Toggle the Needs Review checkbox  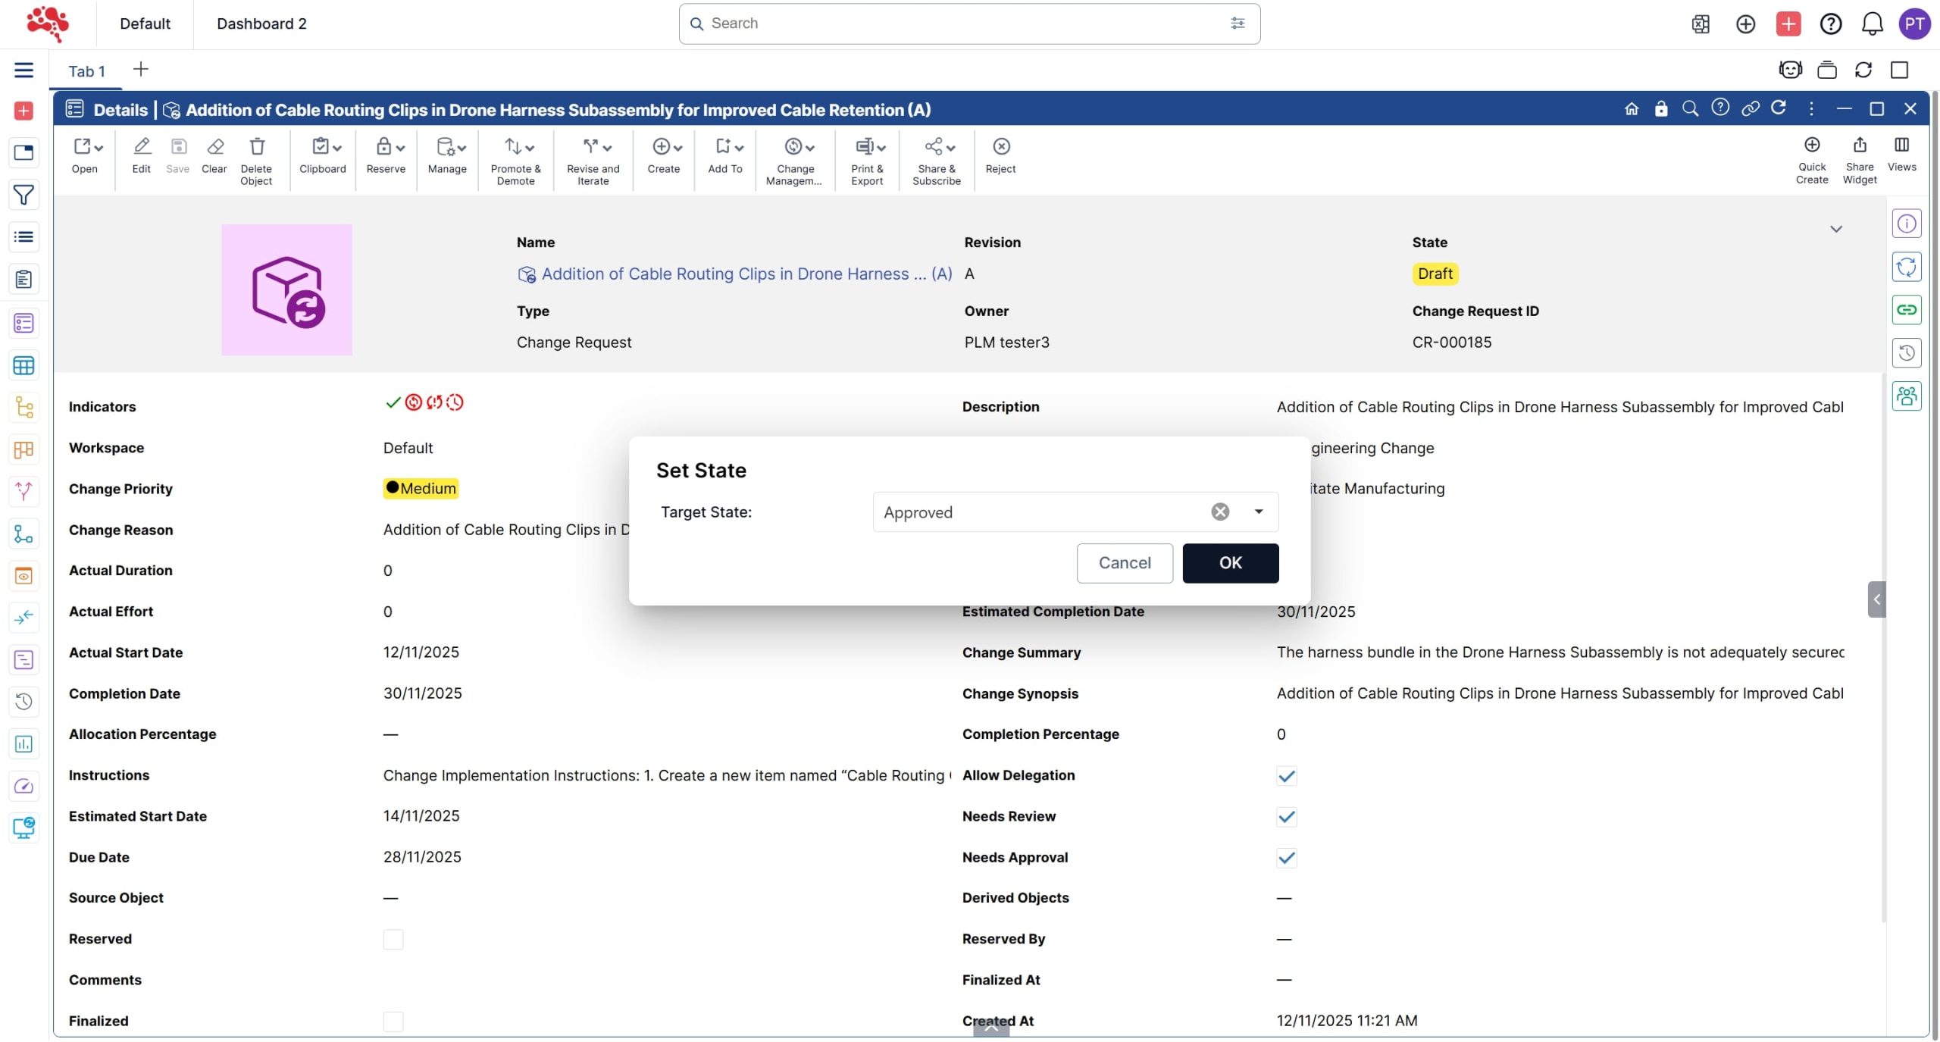pyautogui.click(x=1286, y=817)
